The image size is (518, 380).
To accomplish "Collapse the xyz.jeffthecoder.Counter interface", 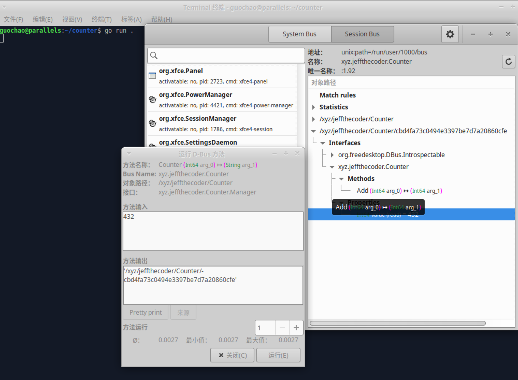I will [332, 167].
